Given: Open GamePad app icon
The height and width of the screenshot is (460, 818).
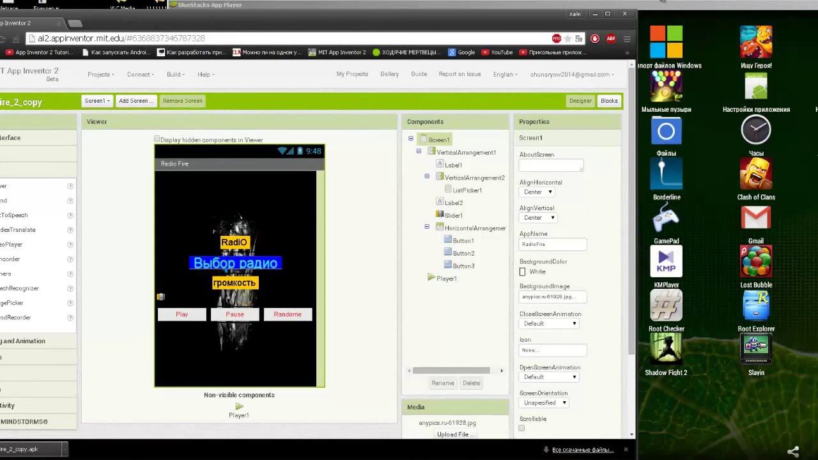Looking at the screenshot, I should (666, 218).
